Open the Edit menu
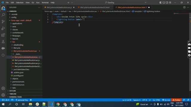Viewport: 191px width, 107px height. coord(12,3)
